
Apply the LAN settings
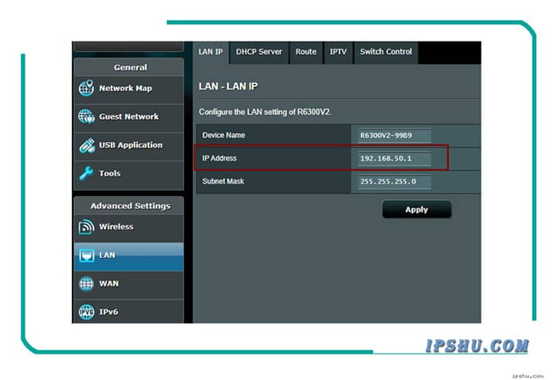tap(417, 210)
